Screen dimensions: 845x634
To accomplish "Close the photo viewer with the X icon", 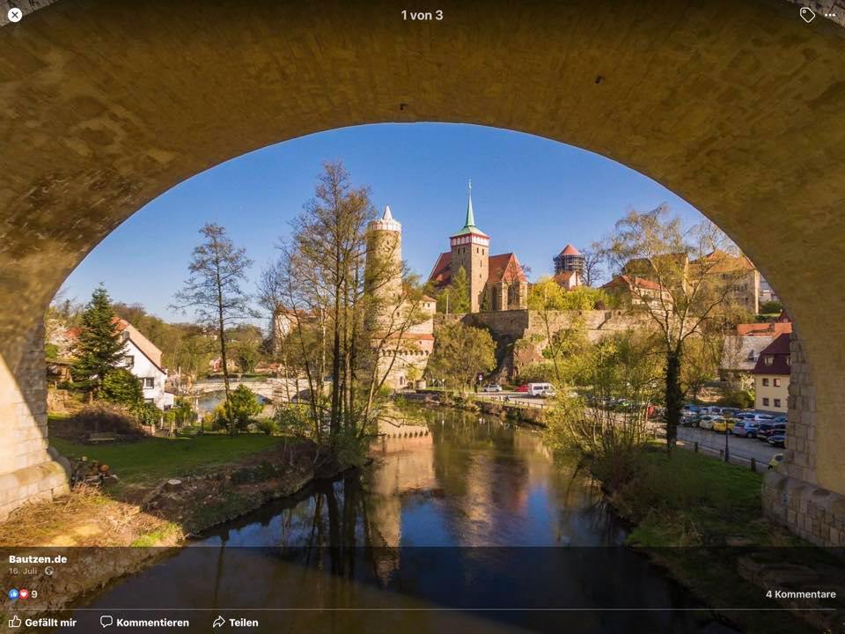I will pyautogui.click(x=15, y=15).
